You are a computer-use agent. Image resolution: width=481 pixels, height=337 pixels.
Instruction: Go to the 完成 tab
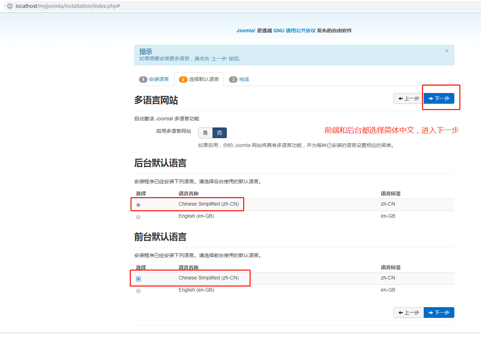click(239, 79)
